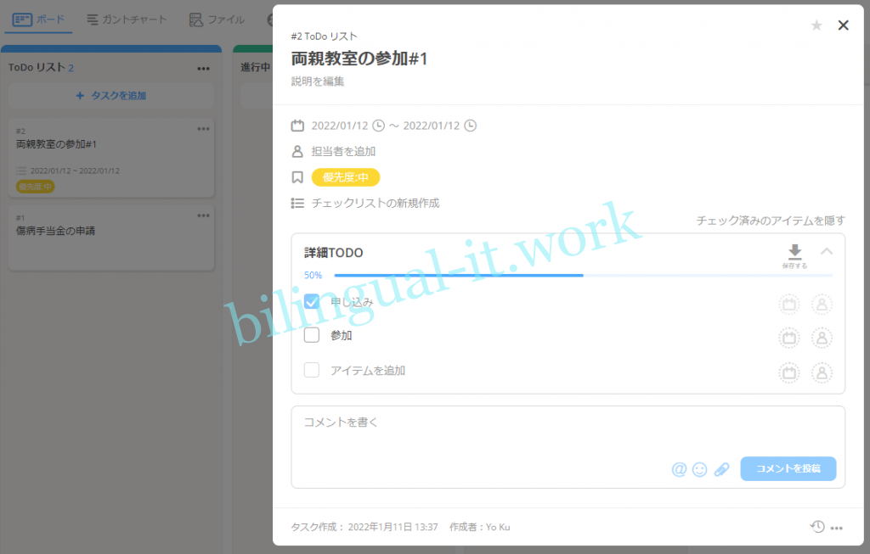The width and height of the screenshot is (870, 554).
Task: Switch to the ガントチャート tab
Action: click(127, 20)
